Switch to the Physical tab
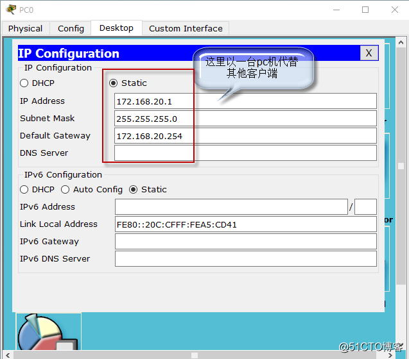Image resolution: width=409 pixels, height=359 pixels. tap(25, 28)
